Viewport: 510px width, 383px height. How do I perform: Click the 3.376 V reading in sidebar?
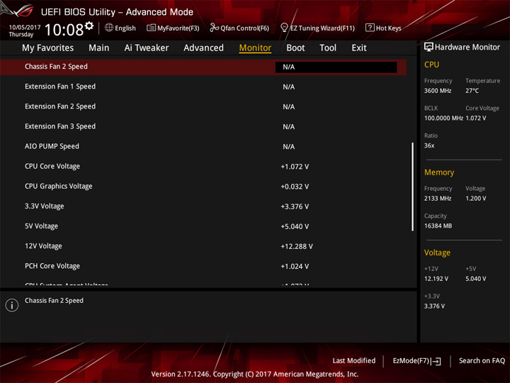pos(434,306)
